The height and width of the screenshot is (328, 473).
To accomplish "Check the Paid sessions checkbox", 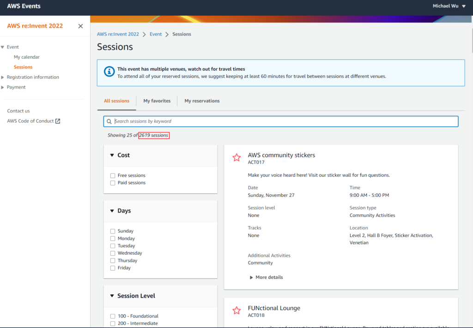I will pos(113,183).
